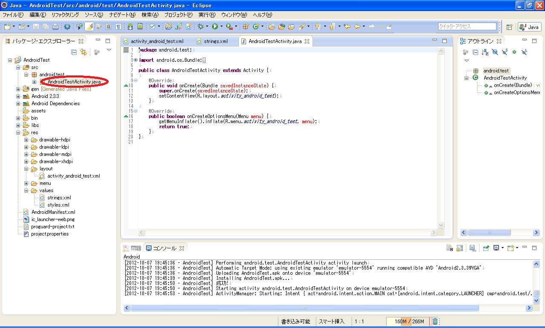Screen dimensions: 545x328
Task: Open the リファクタリング menu
Action: pos(65,14)
